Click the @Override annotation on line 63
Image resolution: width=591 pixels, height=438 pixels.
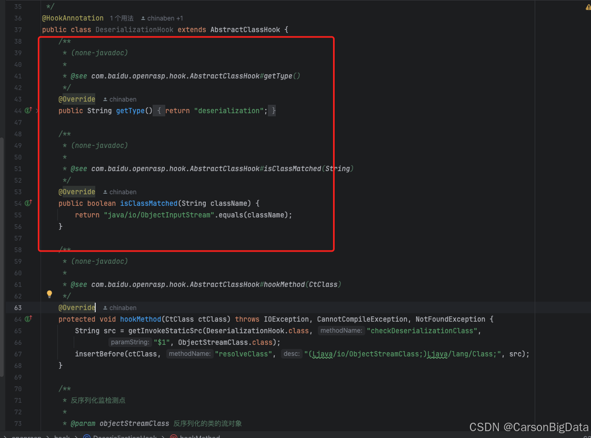coord(77,307)
